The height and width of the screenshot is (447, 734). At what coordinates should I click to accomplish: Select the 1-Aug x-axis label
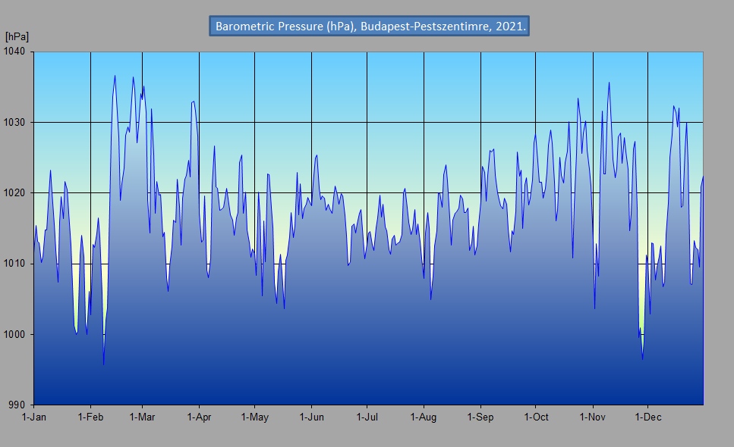tap(423, 417)
